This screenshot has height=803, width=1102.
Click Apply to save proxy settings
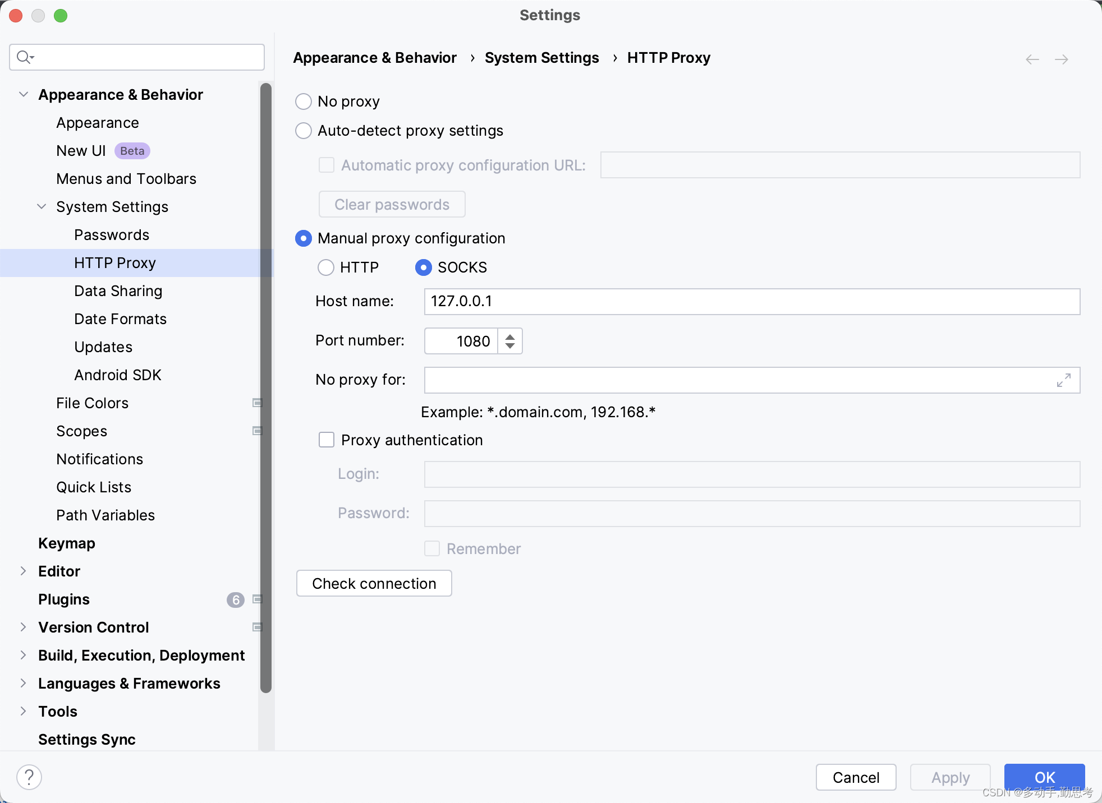click(951, 777)
